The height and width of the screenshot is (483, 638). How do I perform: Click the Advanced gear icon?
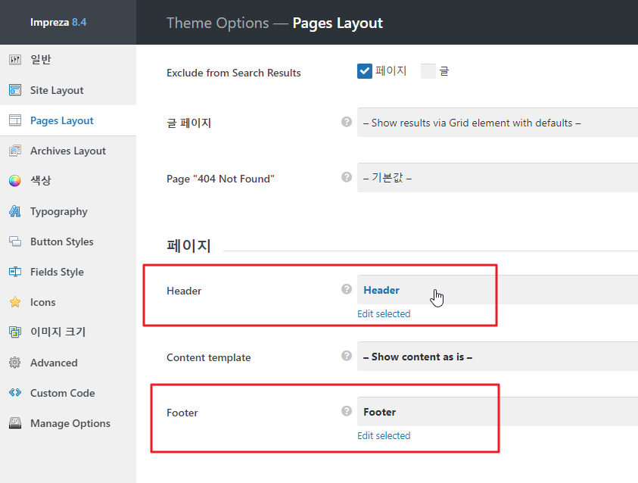click(14, 363)
